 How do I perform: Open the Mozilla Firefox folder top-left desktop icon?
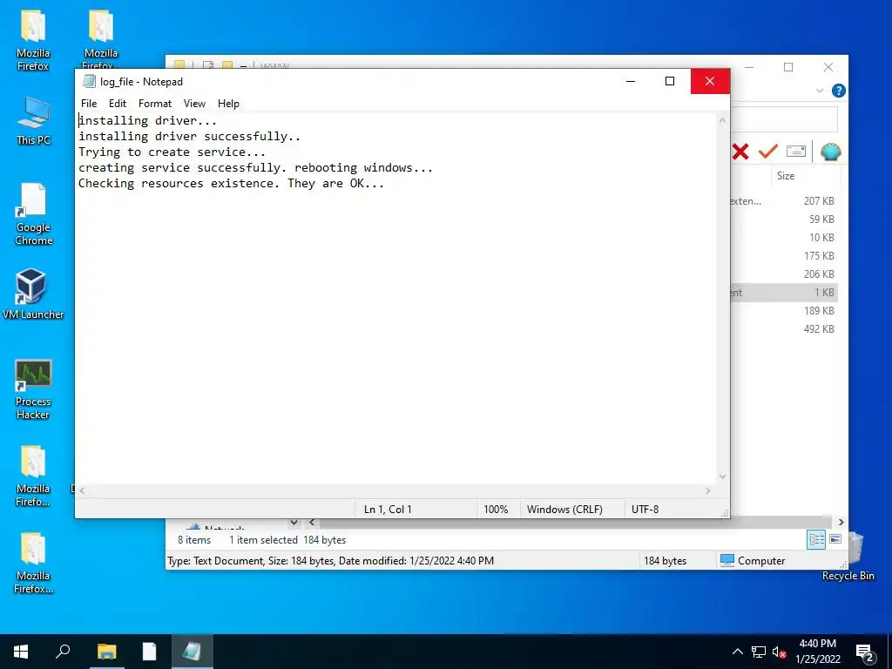point(33,40)
